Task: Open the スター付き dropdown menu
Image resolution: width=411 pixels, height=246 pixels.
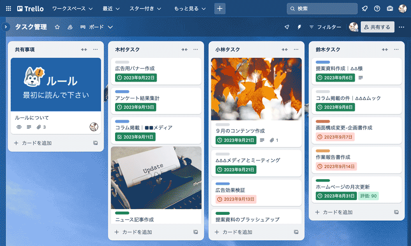Action: pos(145,9)
